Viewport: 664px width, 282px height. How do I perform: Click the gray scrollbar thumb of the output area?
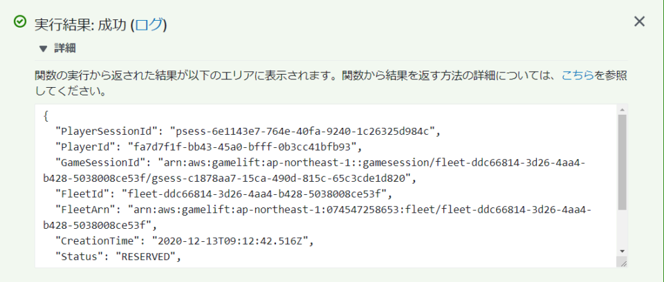coord(622,162)
